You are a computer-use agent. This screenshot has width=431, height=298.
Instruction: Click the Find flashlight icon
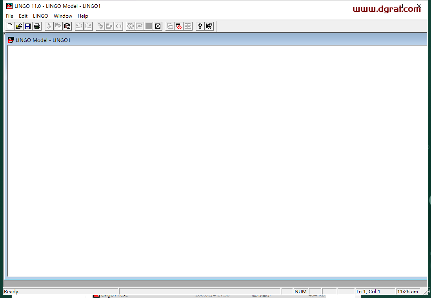100,26
